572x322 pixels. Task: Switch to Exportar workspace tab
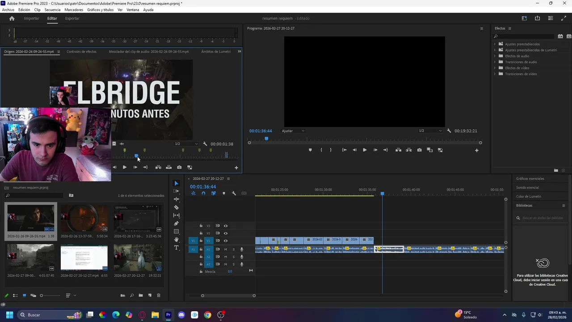(72, 18)
